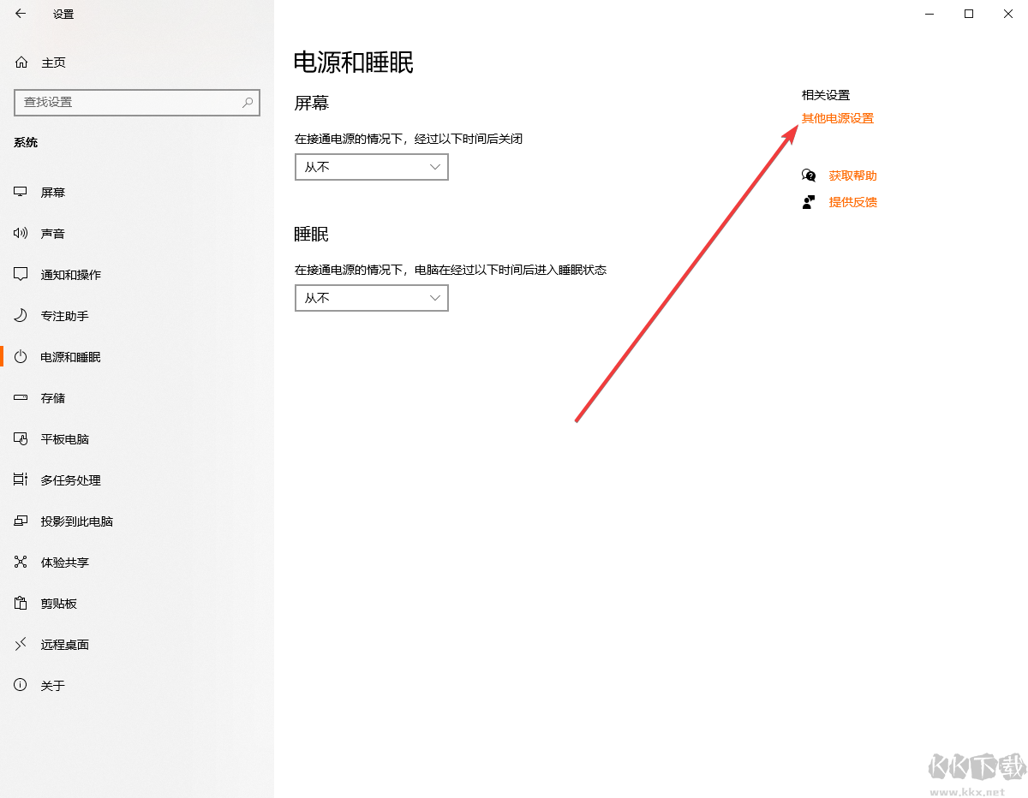Screen dimensions: 1028x798
Task: Open the sleep timeout 从不 dropdown
Action: coord(371,298)
